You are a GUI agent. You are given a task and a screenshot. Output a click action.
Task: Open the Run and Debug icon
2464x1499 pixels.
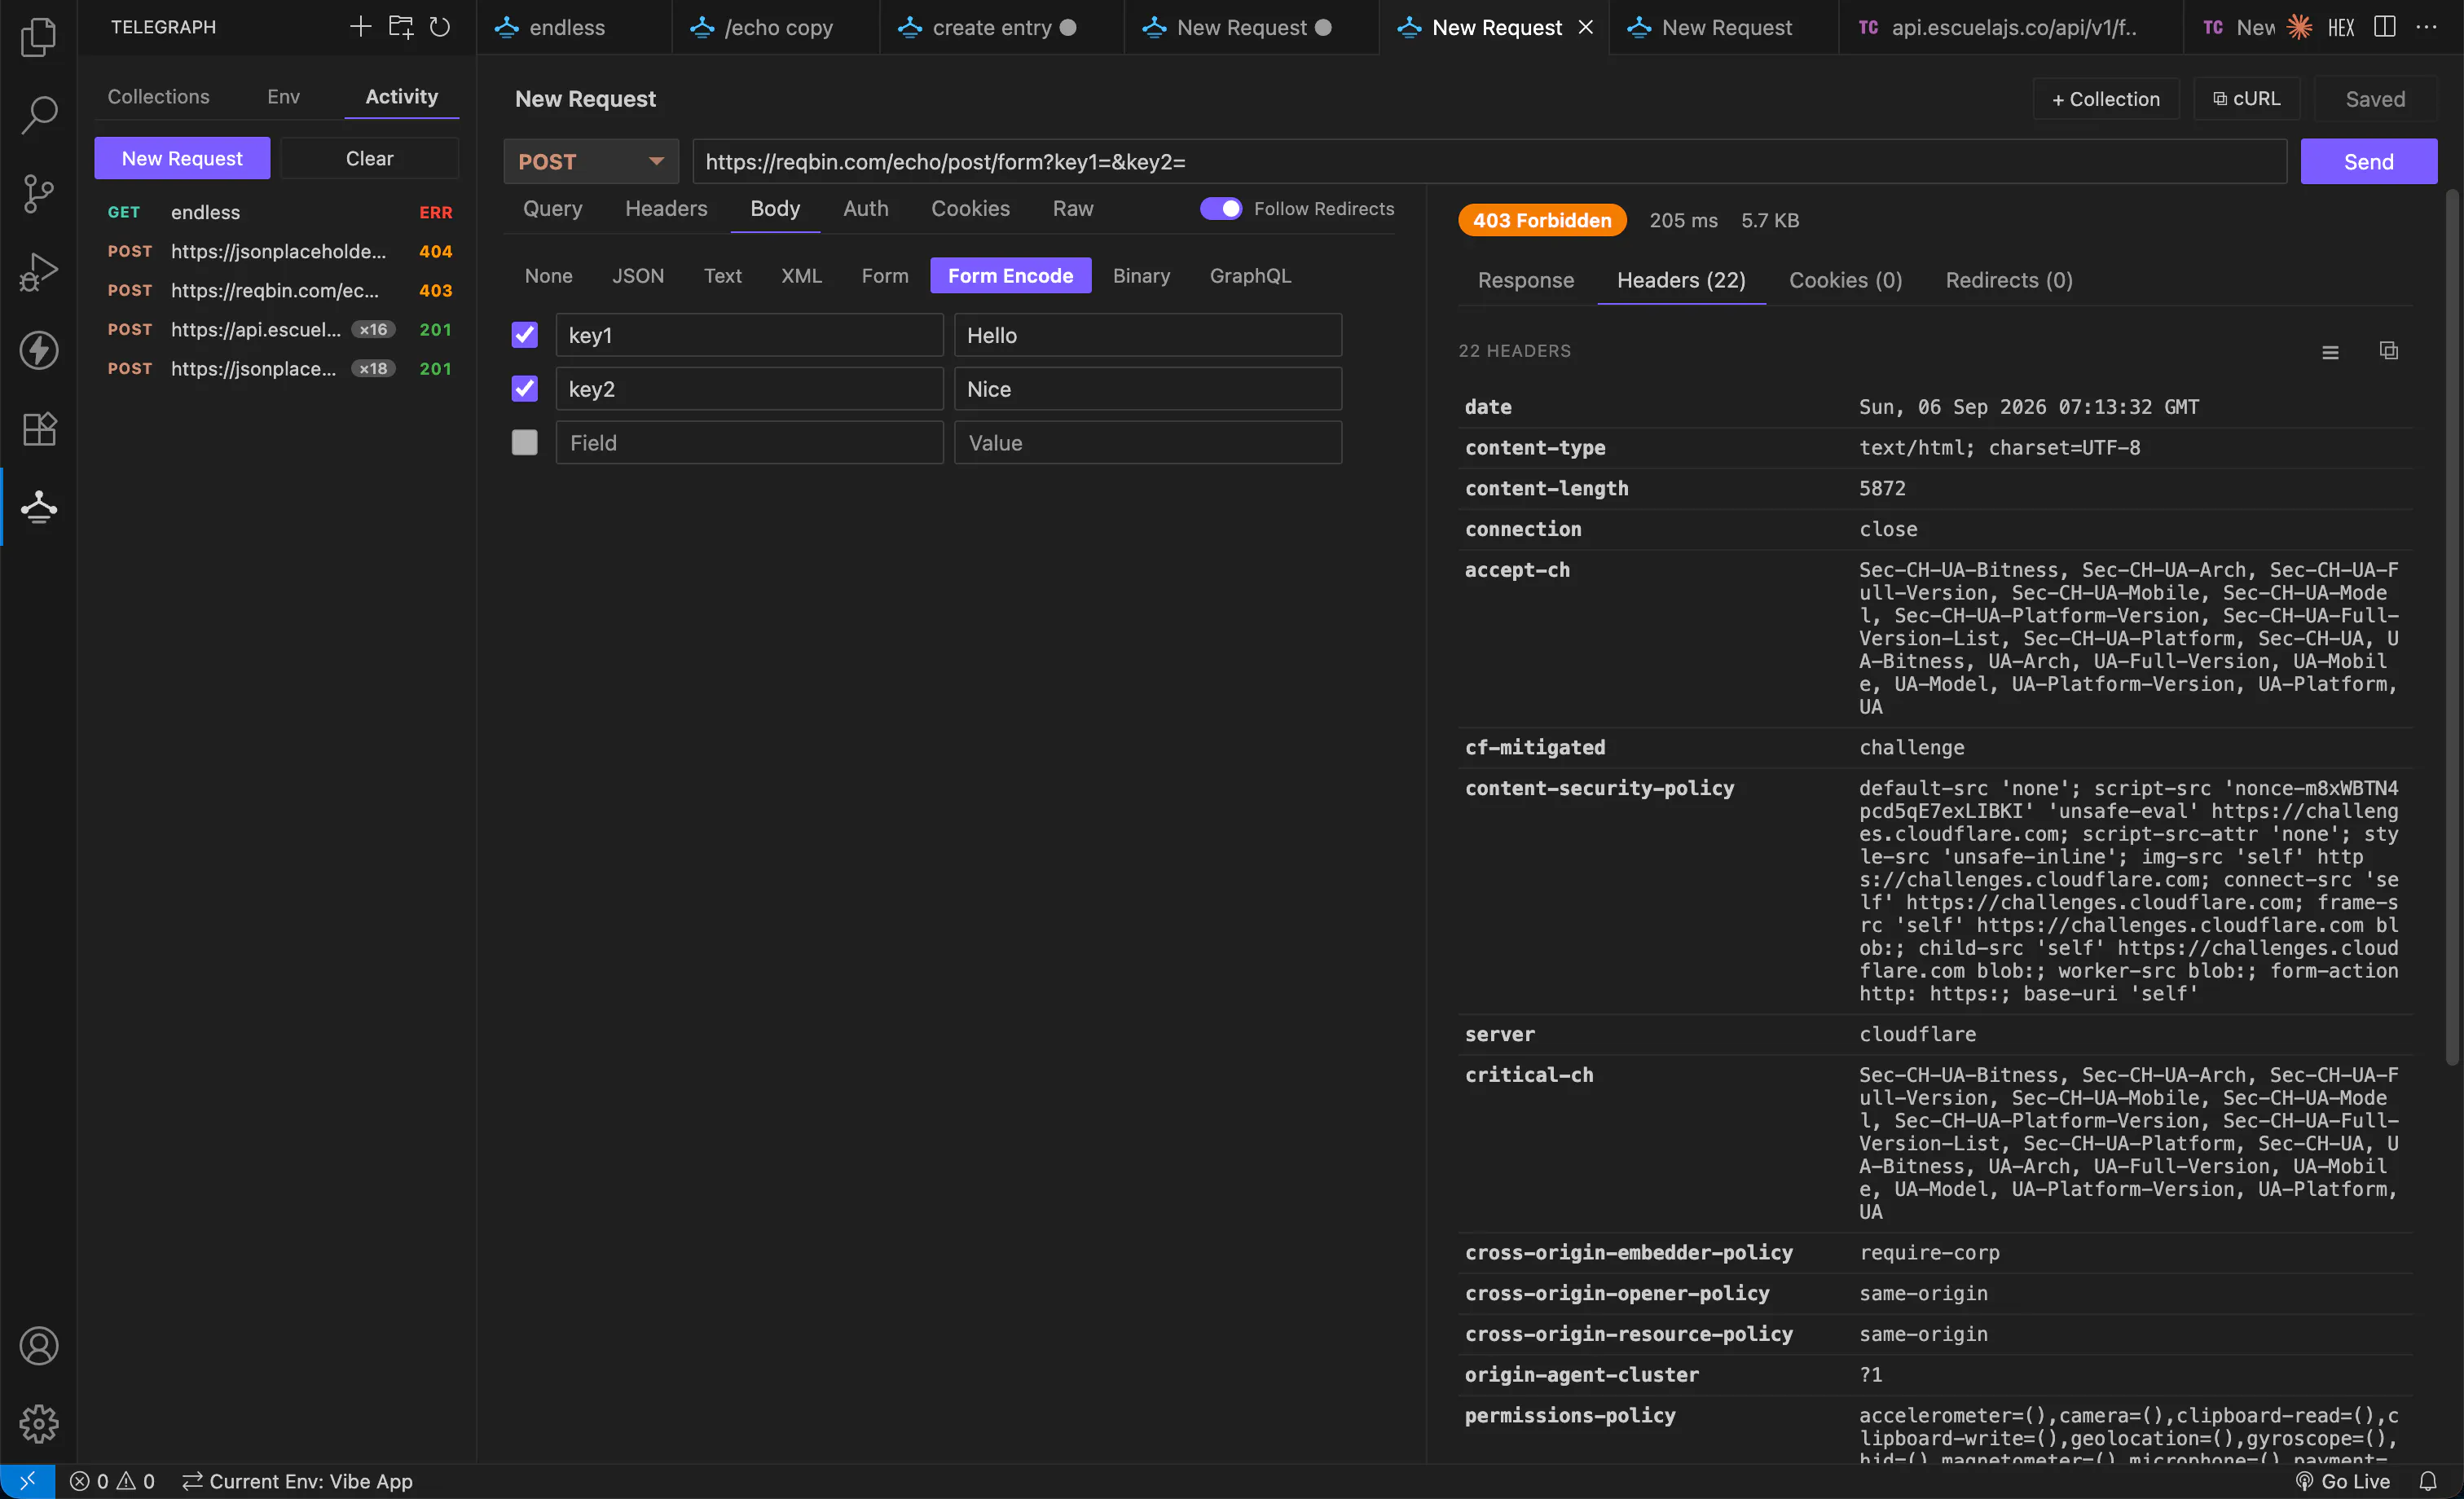point(38,271)
